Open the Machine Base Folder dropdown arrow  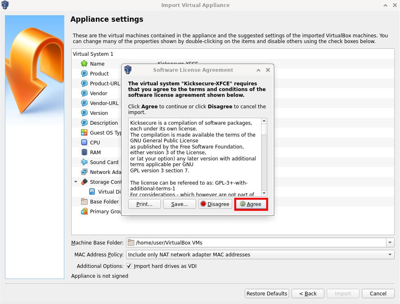(x=390, y=242)
